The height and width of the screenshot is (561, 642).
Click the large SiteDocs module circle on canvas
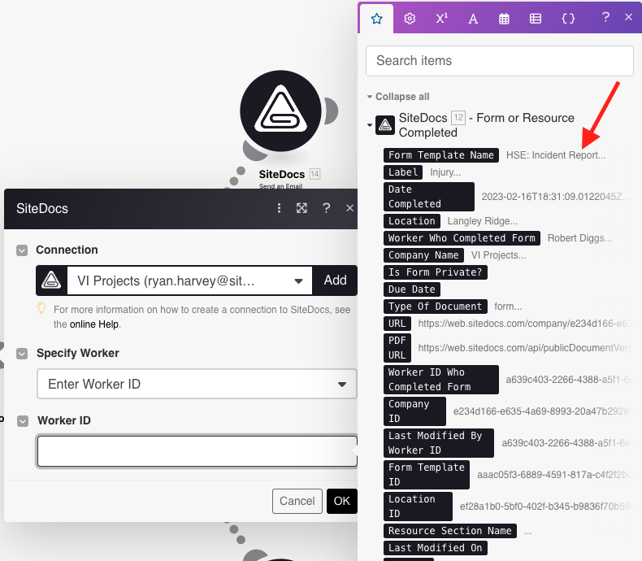pyautogui.click(x=281, y=111)
